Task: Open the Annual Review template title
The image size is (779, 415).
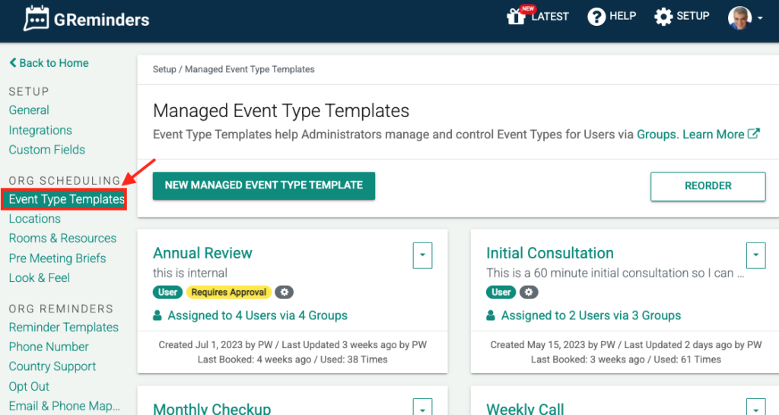Action: [x=202, y=253]
